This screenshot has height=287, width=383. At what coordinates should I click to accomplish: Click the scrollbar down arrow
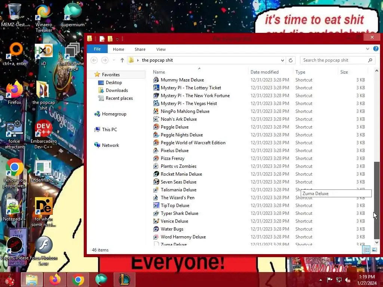coord(377,242)
